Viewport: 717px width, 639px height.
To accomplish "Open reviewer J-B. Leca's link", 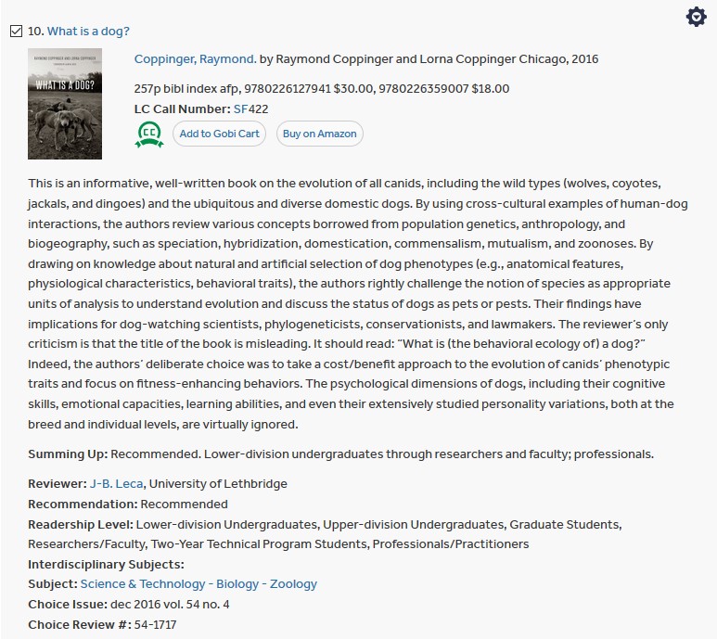I will 117,484.
